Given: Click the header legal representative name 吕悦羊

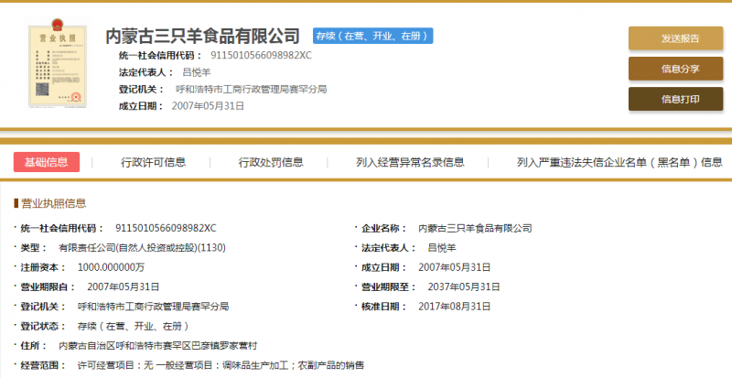Looking at the screenshot, I should [x=197, y=72].
